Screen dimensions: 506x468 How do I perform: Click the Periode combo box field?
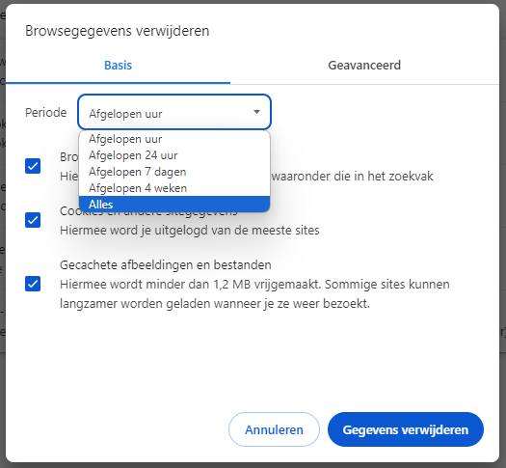pyautogui.click(x=174, y=112)
